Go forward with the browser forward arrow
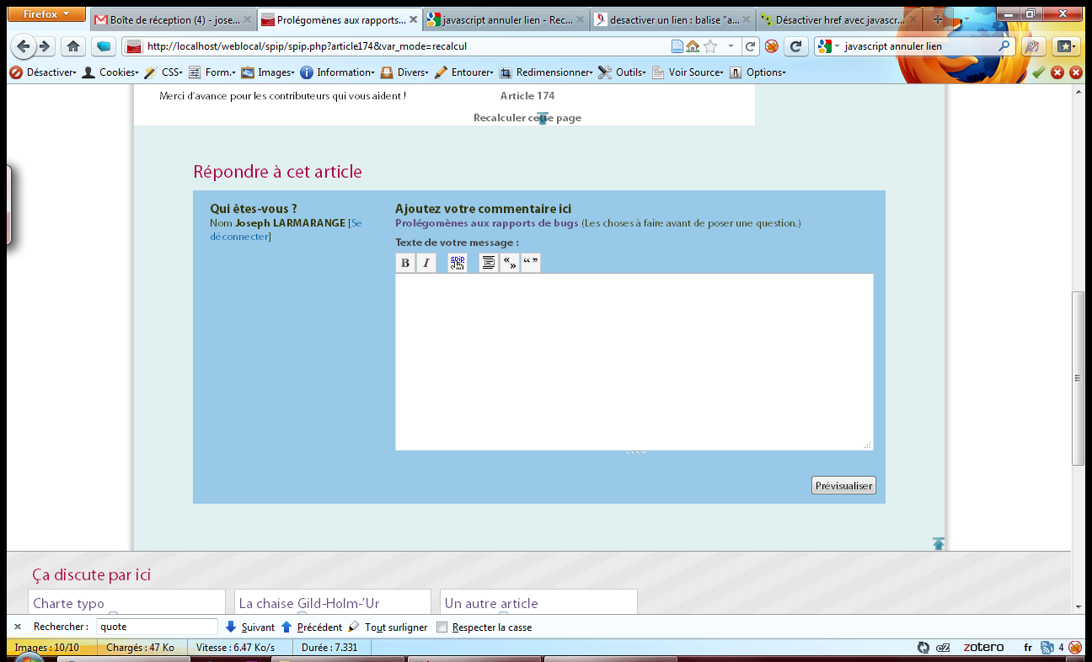The width and height of the screenshot is (1092, 662). (x=45, y=46)
